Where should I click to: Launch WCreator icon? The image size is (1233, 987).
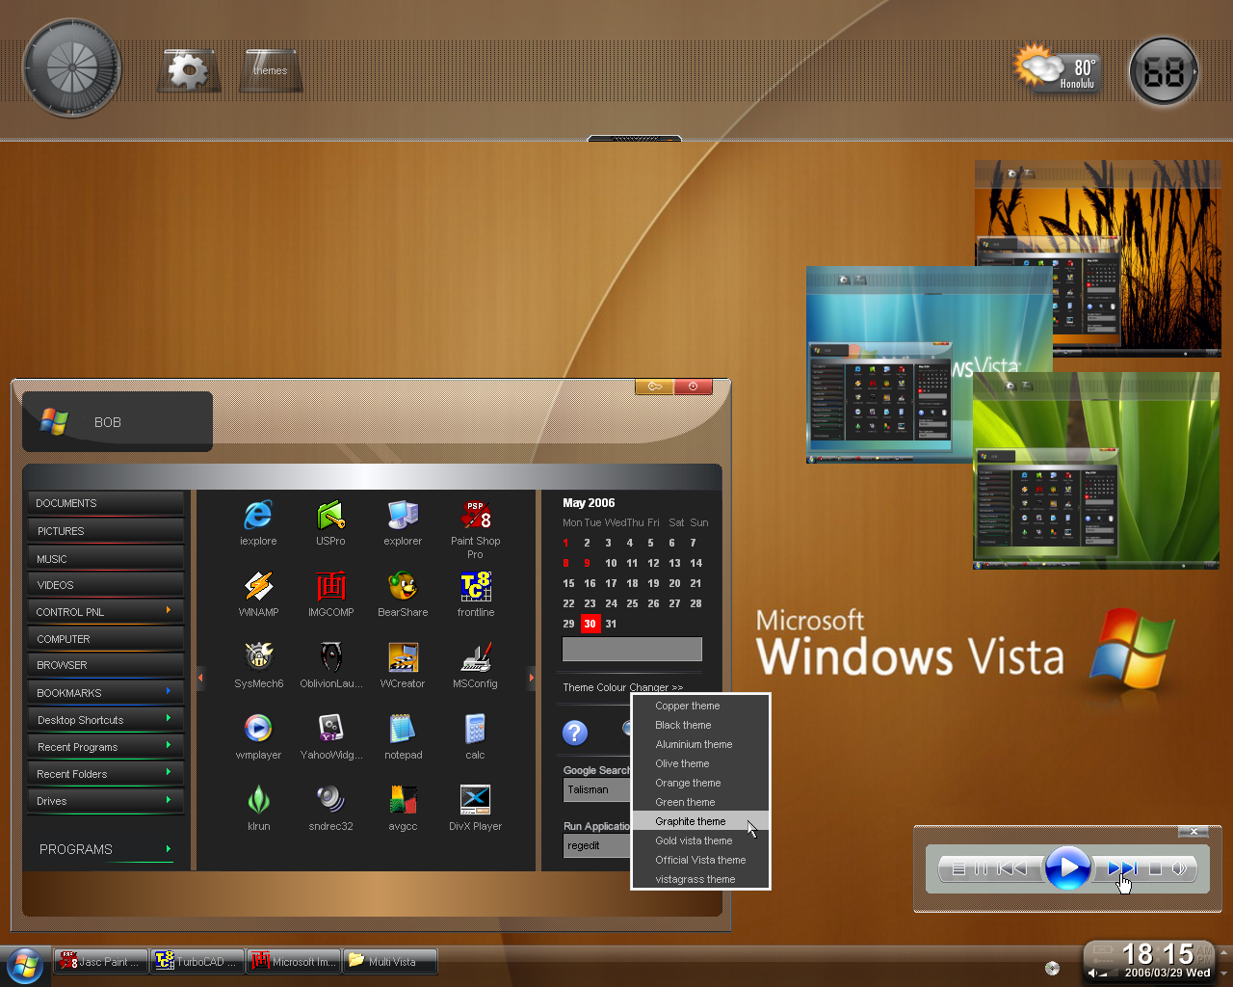(x=403, y=657)
